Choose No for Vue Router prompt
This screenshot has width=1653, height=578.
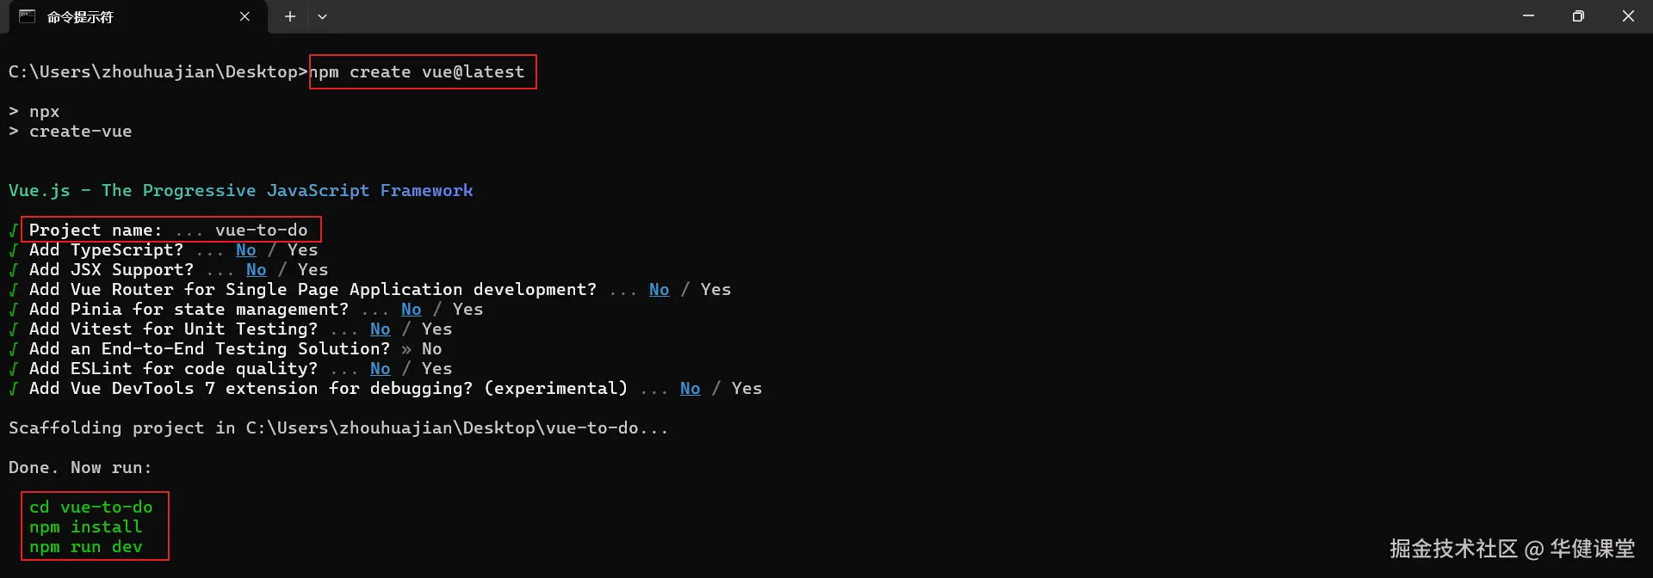659,290
